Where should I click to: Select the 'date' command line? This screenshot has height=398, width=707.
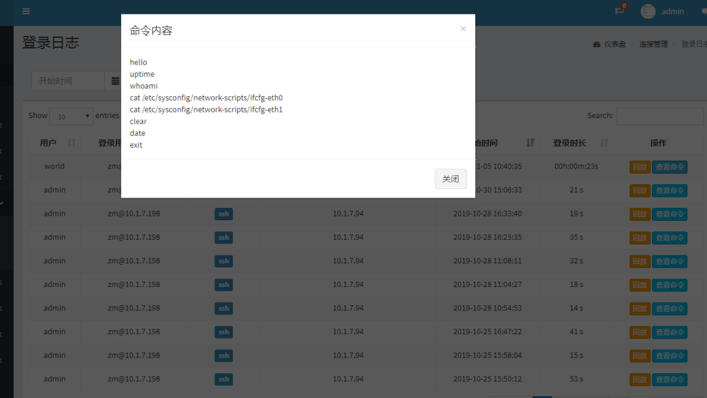[137, 133]
